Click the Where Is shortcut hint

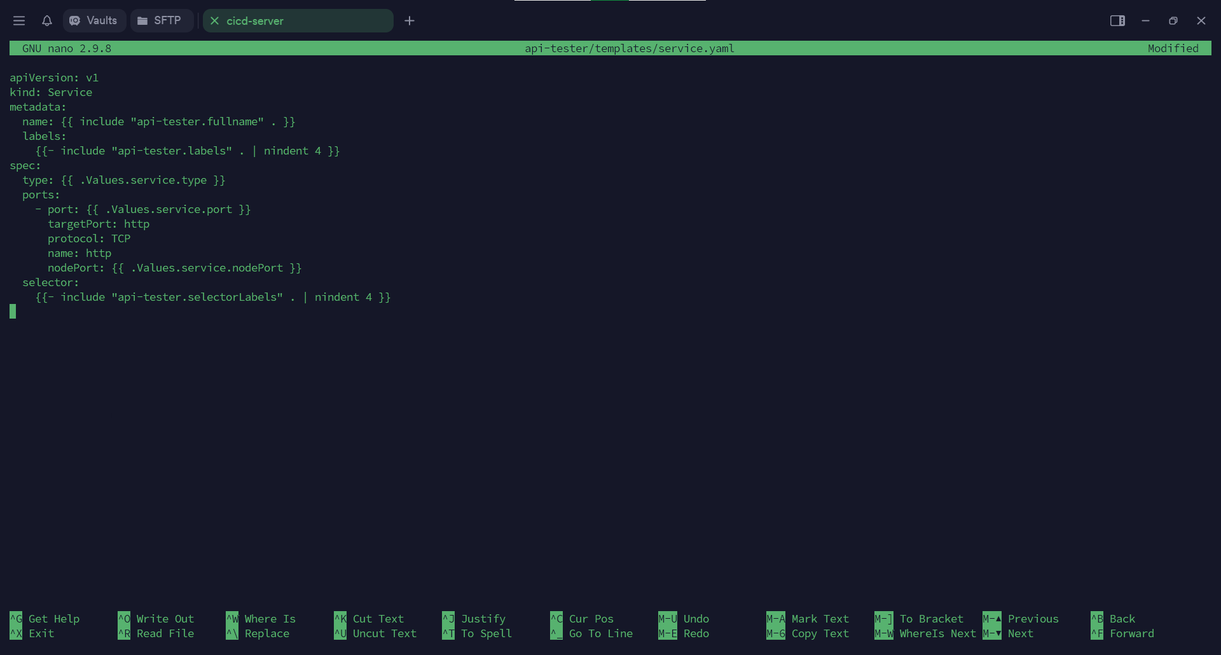261,619
